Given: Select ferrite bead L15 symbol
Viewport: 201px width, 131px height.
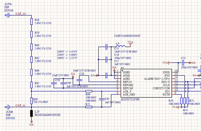Looking at the screenshot, I should pos(31,114).
